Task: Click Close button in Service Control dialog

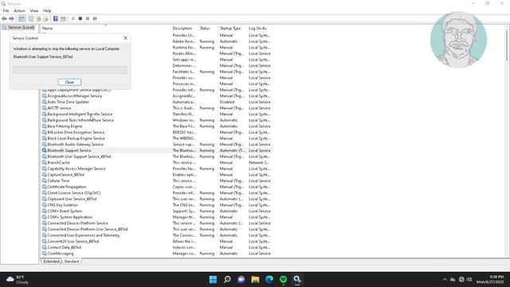Action: pyautogui.click(x=69, y=82)
